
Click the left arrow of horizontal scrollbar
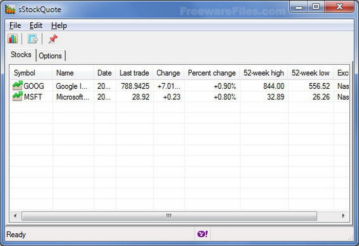click(15, 216)
